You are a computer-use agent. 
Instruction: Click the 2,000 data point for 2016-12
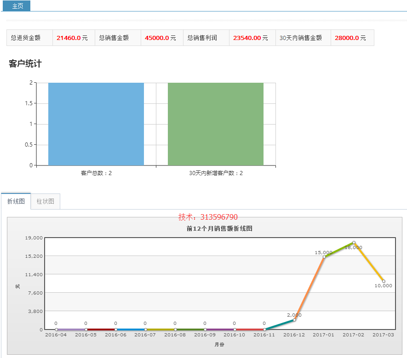[x=294, y=320]
